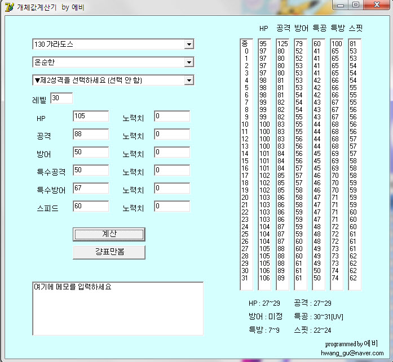Click the memo text area at bottom
The width and height of the screenshot is (393, 362).
117,308
